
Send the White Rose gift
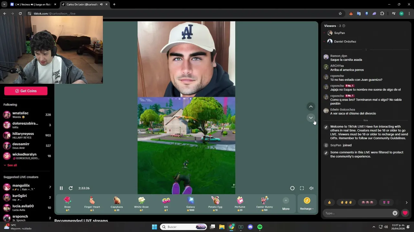141,204
